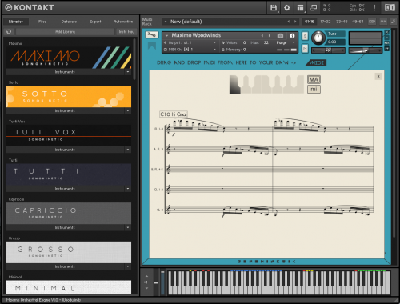Show multi rack page 17-32

[326, 22]
